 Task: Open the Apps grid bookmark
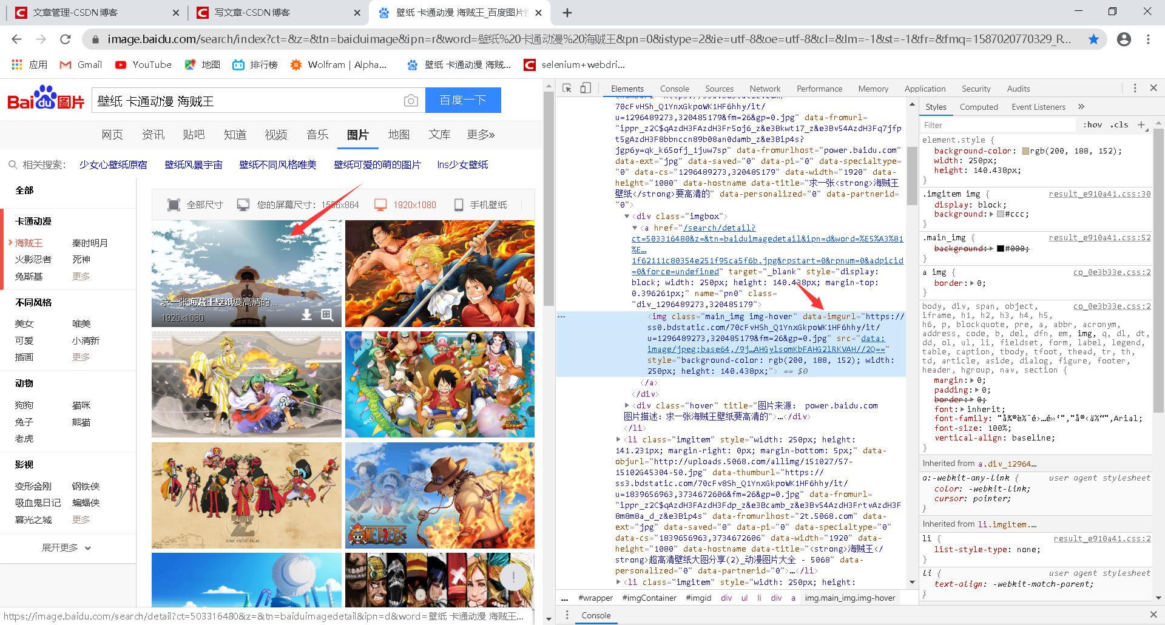pyautogui.click(x=29, y=64)
